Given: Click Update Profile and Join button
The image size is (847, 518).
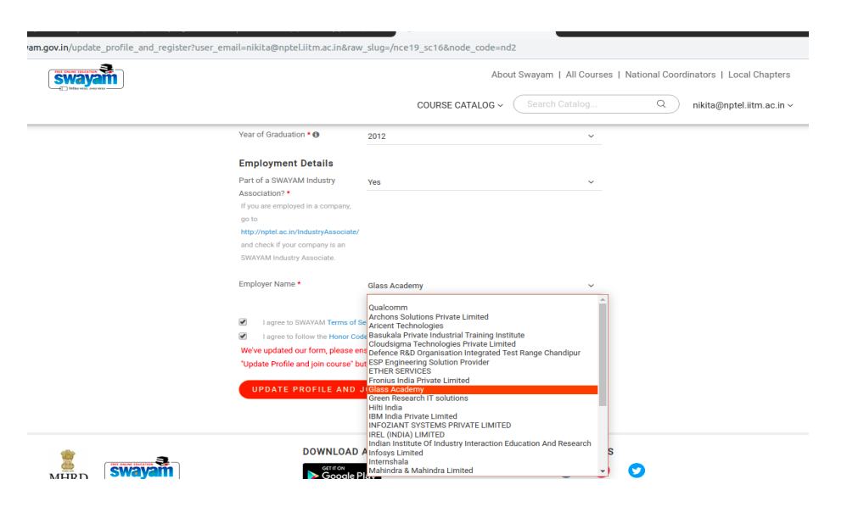Looking at the screenshot, I should 303,390.
